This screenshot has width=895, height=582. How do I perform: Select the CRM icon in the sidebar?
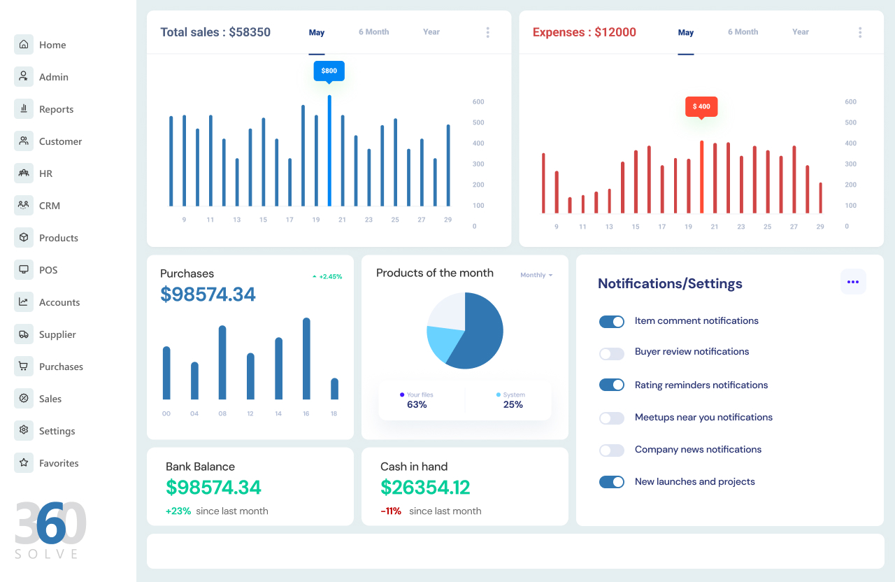click(x=23, y=205)
